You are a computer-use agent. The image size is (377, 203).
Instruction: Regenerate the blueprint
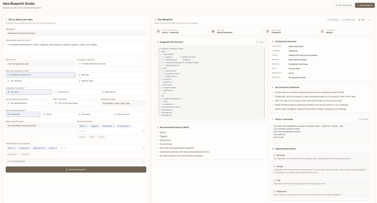tap(348, 20)
